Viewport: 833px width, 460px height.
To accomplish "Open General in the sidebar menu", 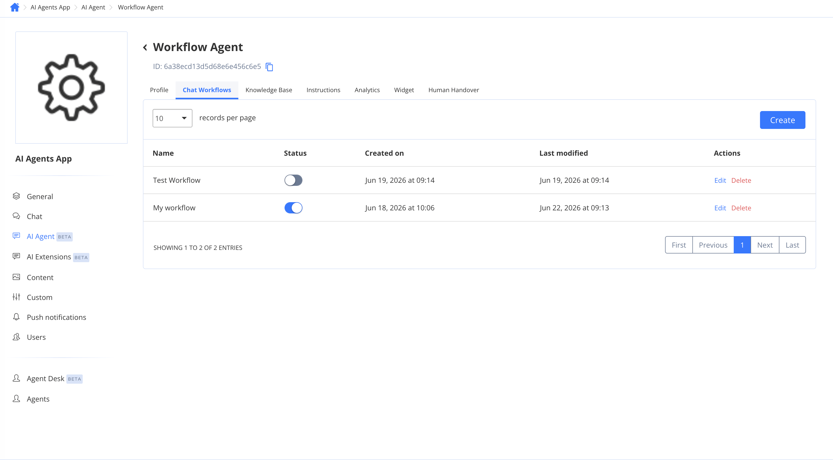I will [40, 196].
